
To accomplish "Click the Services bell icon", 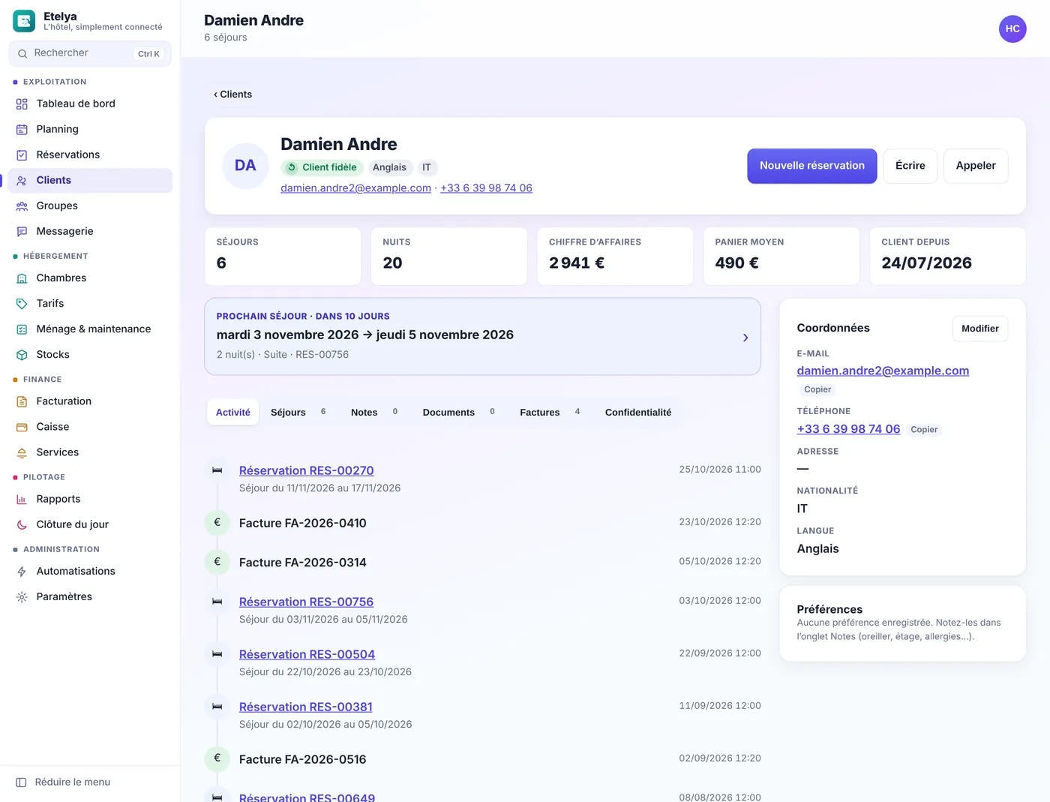I will coord(22,452).
